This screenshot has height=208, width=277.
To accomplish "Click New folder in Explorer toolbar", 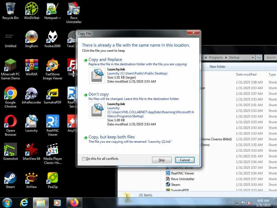I will tap(217, 67).
